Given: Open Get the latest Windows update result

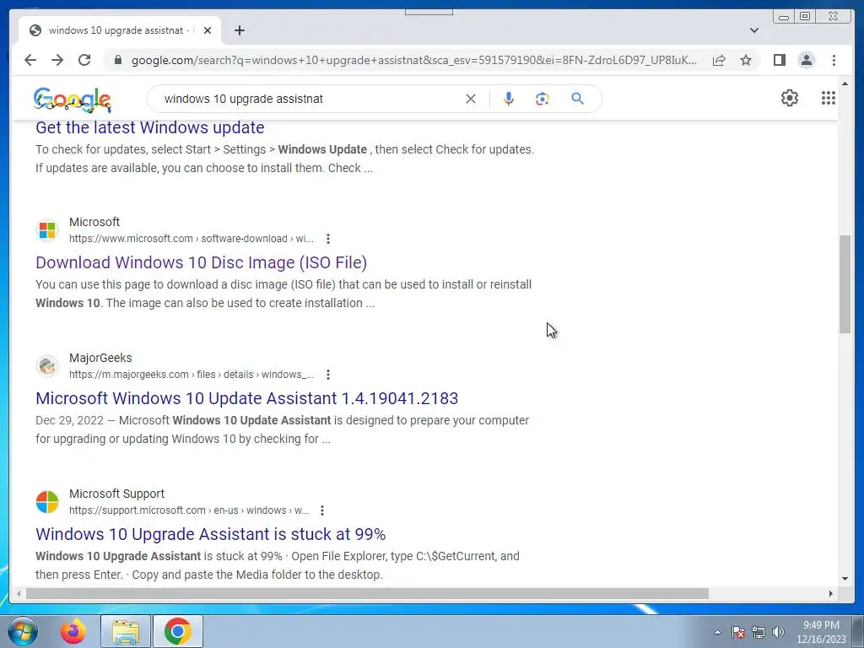Looking at the screenshot, I should pyautogui.click(x=150, y=127).
